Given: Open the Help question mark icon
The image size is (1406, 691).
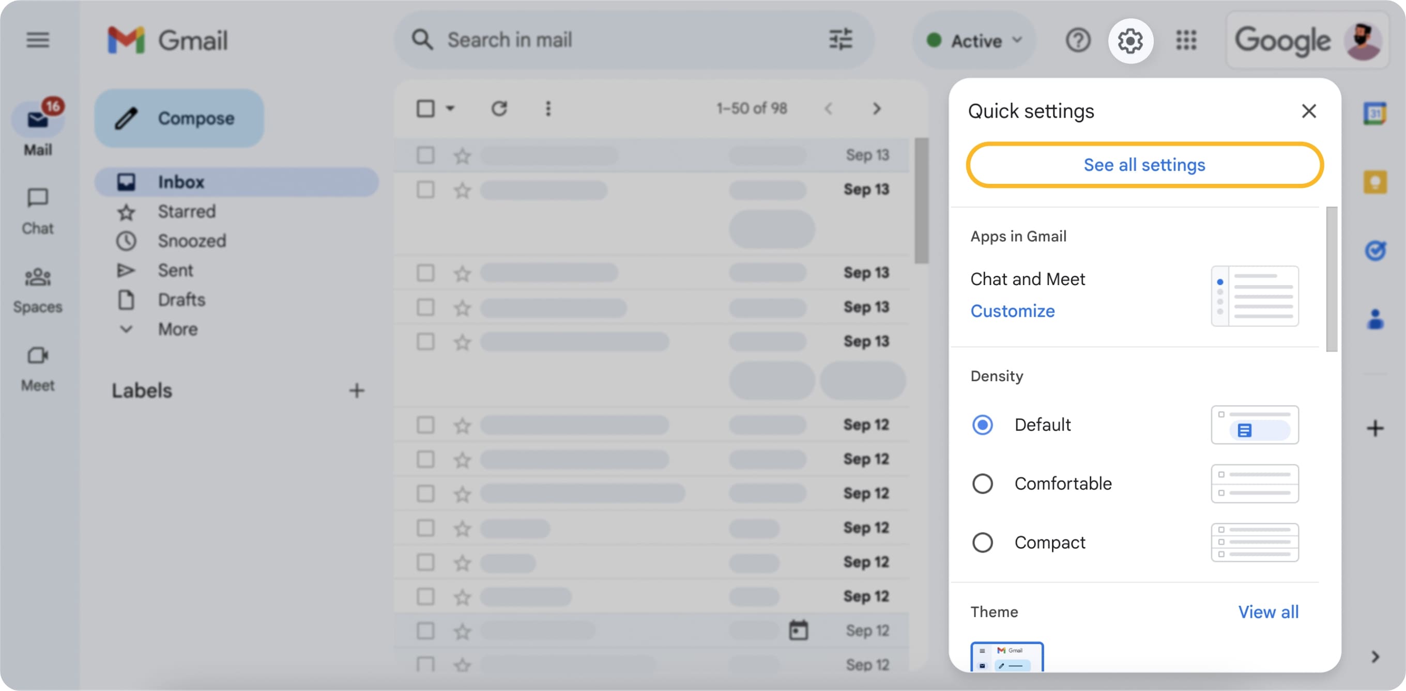Looking at the screenshot, I should [1078, 40].
